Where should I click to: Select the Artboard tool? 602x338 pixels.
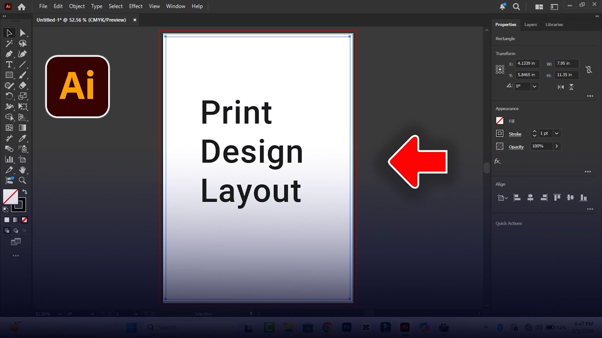pyautogui.click(x=23, y=159)
